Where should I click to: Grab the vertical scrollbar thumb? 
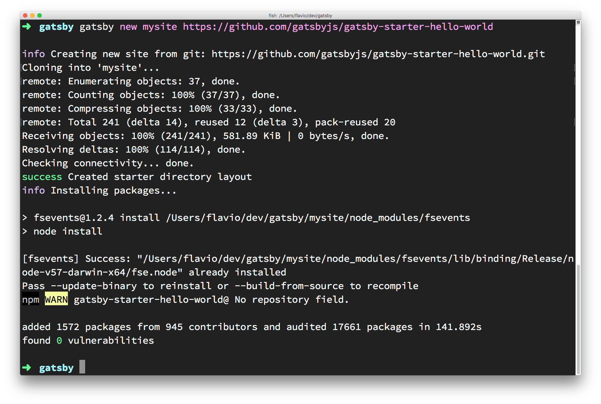pos(578,320)
